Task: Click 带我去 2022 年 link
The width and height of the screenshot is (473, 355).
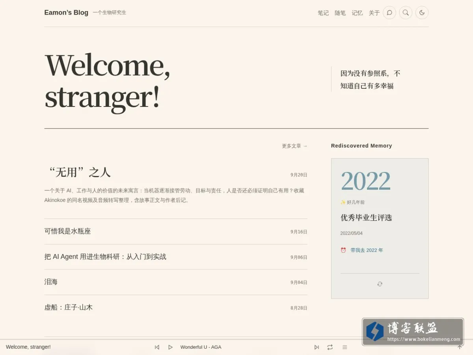Action: coord(367,250)
